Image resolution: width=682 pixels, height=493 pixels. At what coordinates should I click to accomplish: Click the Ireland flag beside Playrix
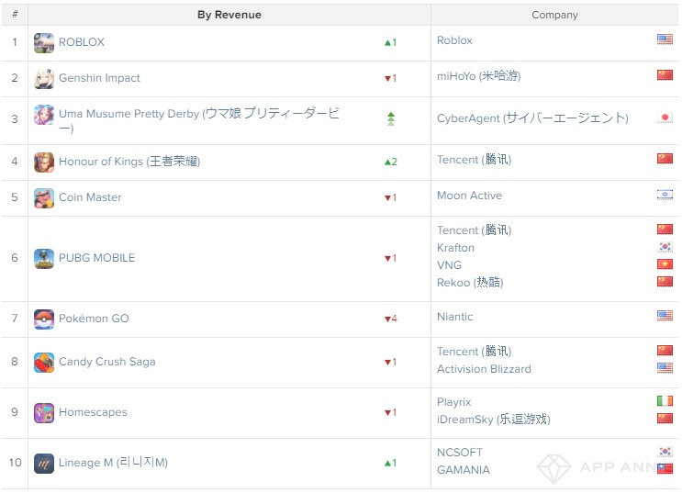[x=665, y=401]
